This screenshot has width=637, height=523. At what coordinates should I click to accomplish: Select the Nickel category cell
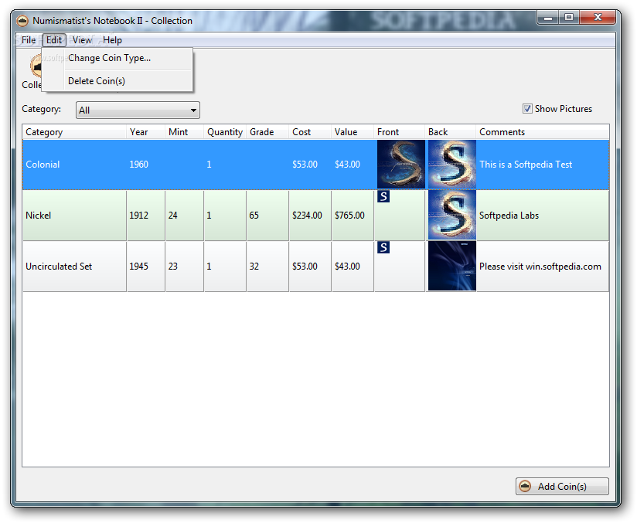pos(74,216)
